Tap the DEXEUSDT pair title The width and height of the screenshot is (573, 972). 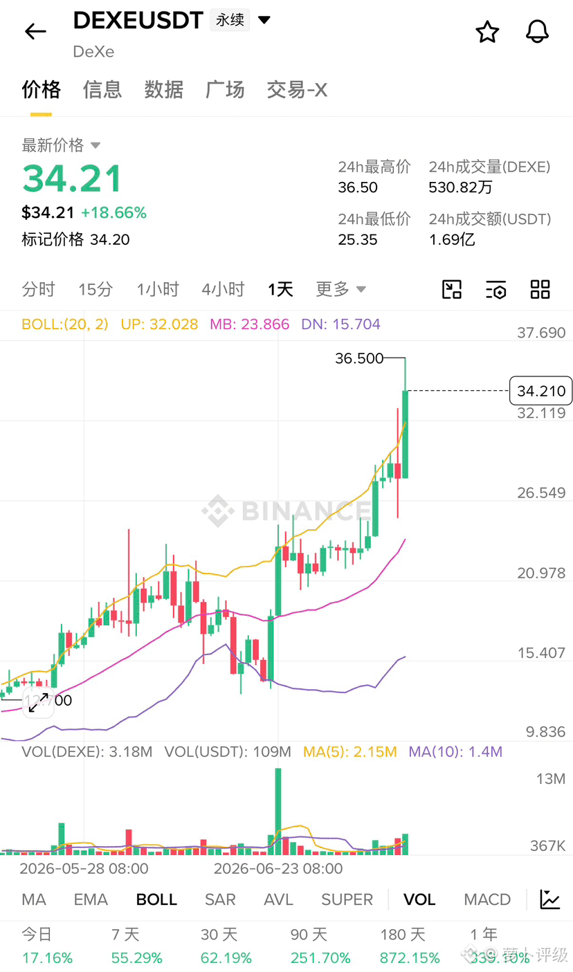[138, 20]
